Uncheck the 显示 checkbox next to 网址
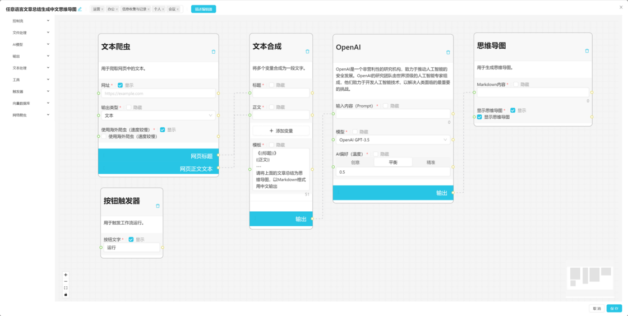This screenshot has height=316, width=628. 120,85
